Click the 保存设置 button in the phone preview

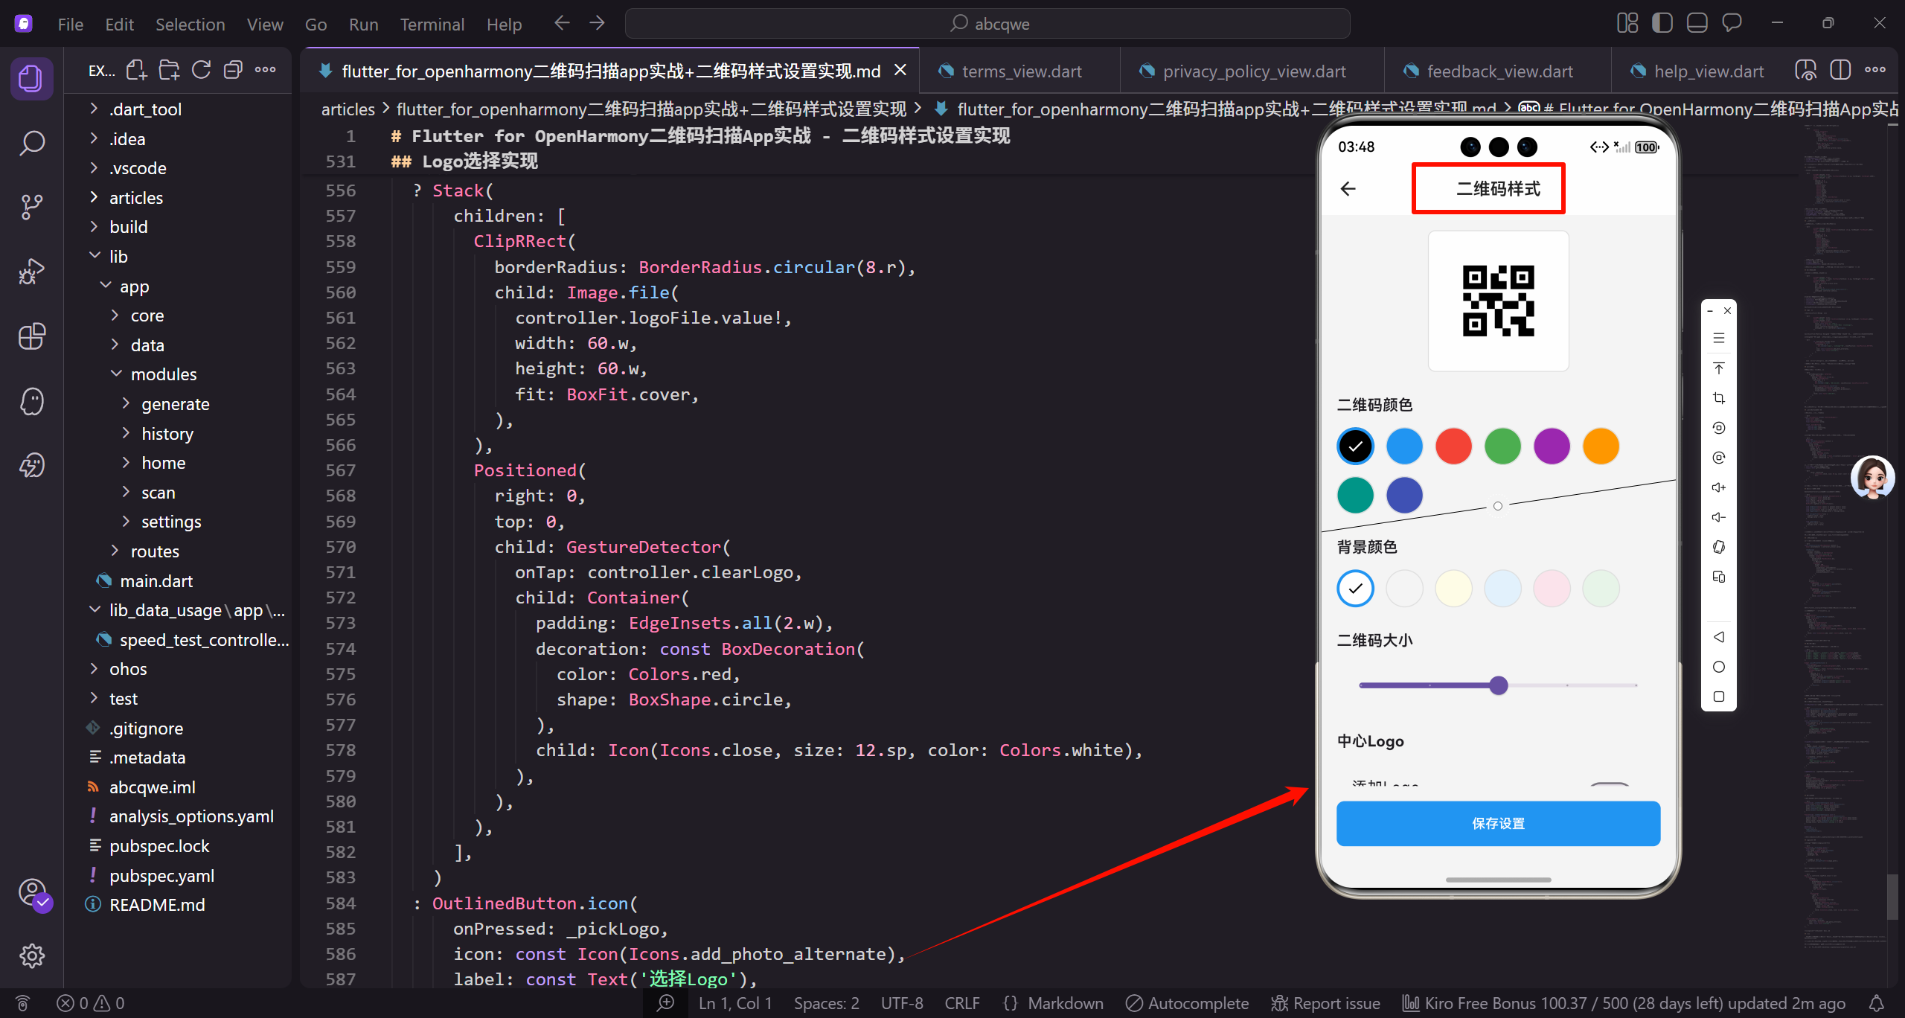(1497, 823)
